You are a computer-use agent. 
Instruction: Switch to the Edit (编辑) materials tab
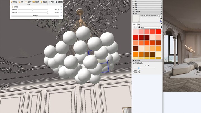pos(139,25)
